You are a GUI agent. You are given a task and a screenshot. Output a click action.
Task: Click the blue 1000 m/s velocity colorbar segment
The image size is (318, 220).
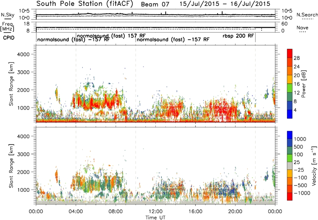coord(290,135)
